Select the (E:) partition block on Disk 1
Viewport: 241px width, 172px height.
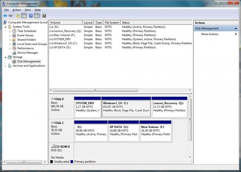91,131
